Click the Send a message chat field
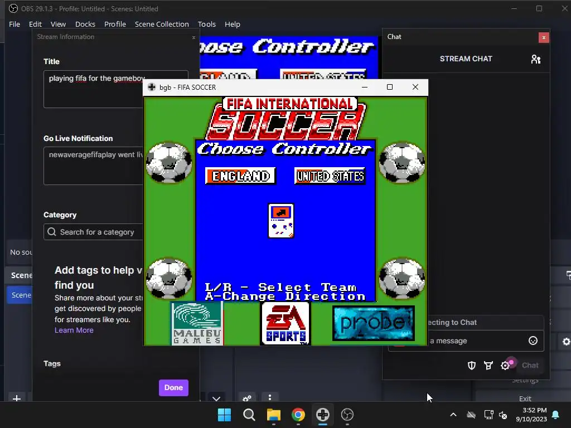Viewport: 571px width, 428px height. [466, 341]
